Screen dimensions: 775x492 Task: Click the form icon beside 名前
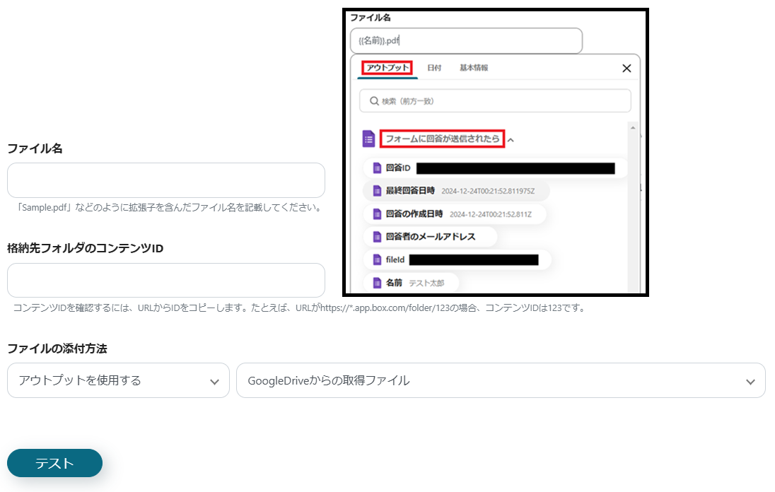pyautogui.click(x=377, y=283)
